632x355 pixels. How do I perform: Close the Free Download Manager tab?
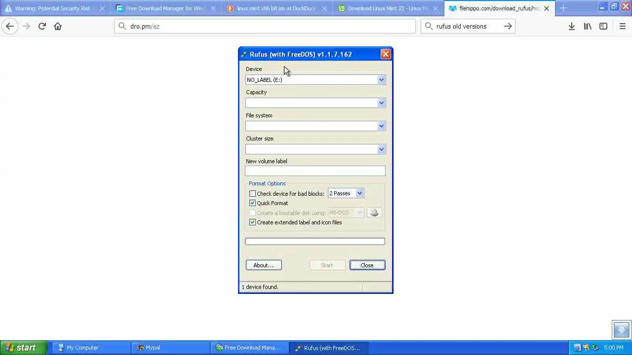pos(213,8)
